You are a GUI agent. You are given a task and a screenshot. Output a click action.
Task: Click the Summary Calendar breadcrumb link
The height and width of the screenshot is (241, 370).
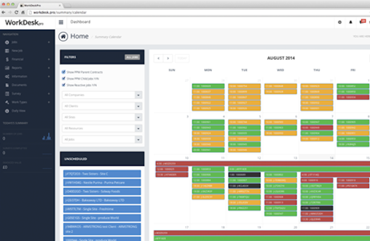pos(108,37)
